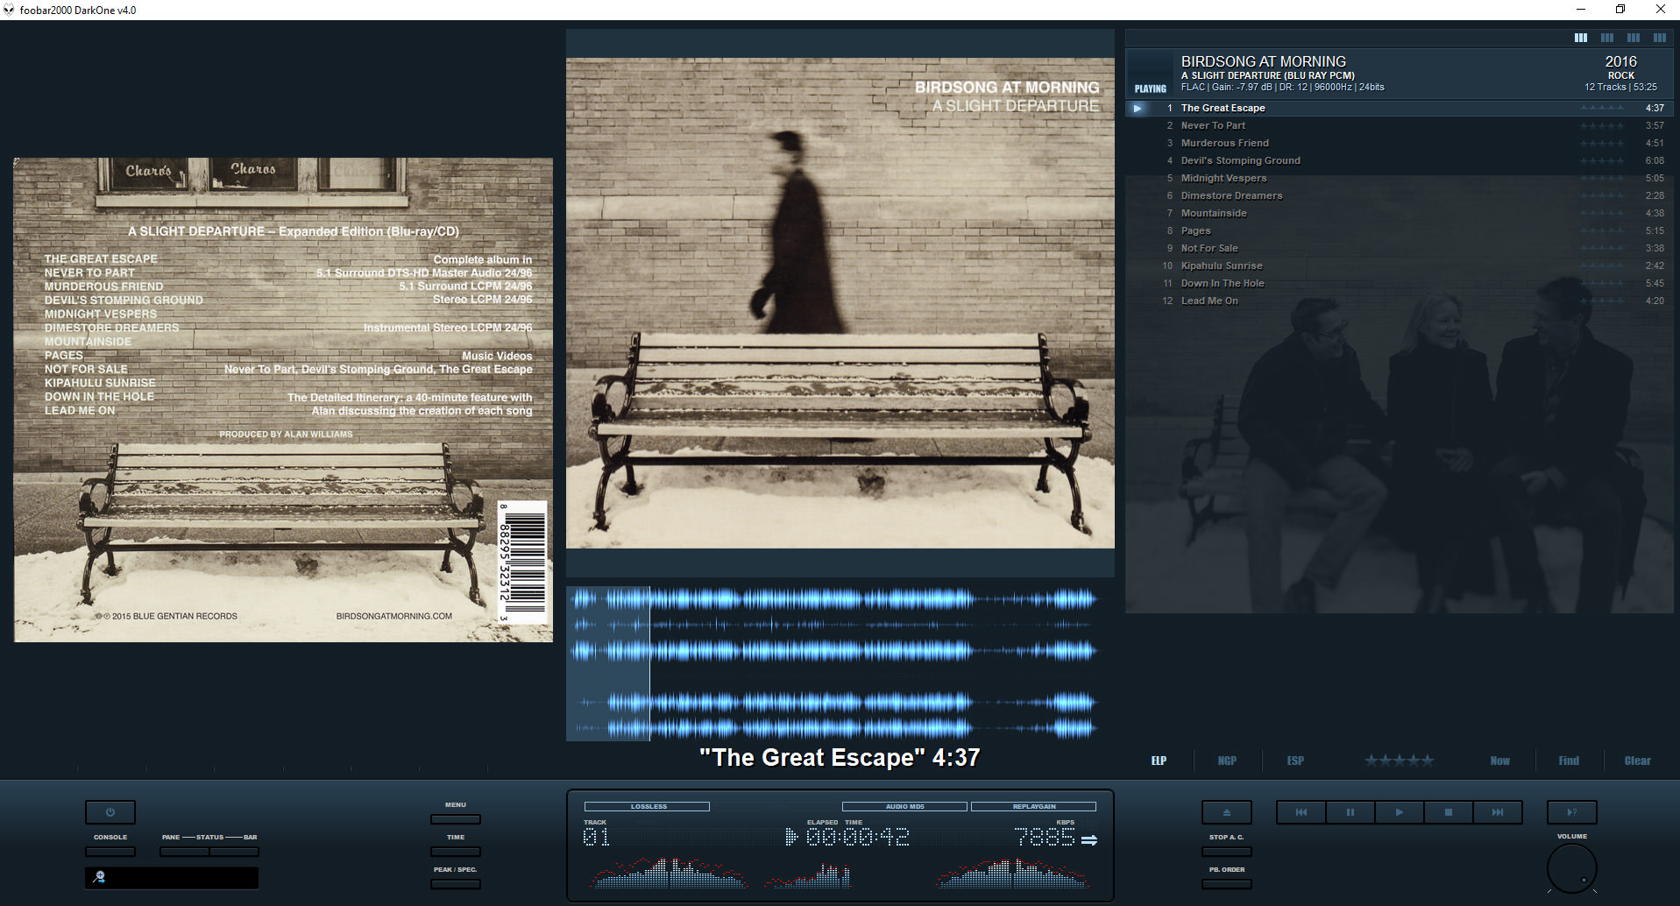Click the elapsed time display 00:00:42
The image size is (1680, 906).
point(858,837)
